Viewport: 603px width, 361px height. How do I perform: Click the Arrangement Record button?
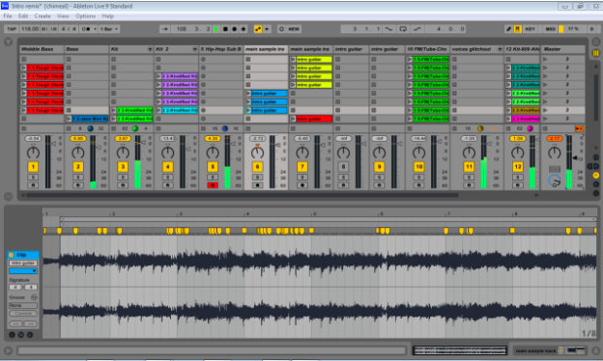coord(234,29)
